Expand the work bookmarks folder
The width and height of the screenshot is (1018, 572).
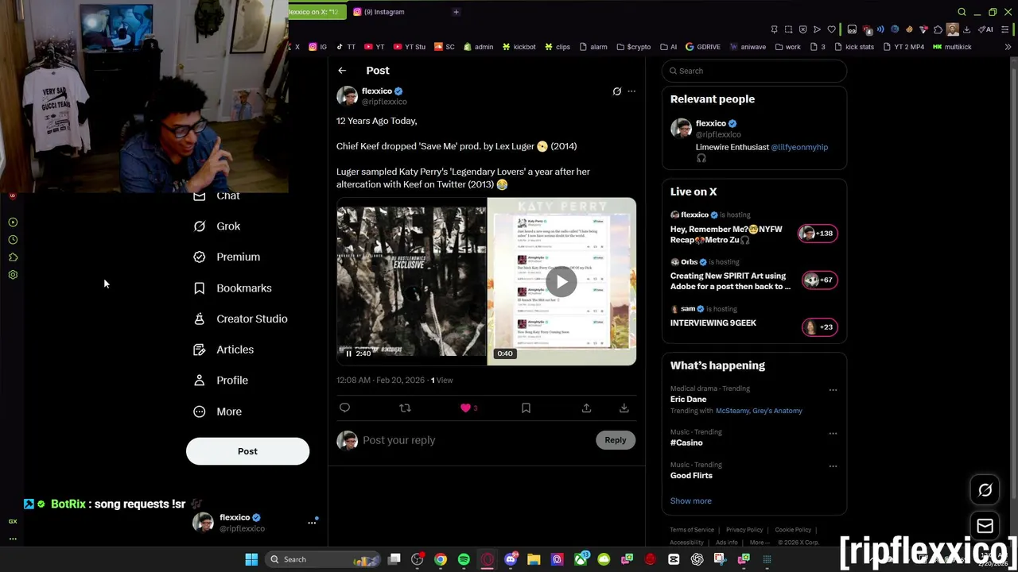(x=787, y=47)
